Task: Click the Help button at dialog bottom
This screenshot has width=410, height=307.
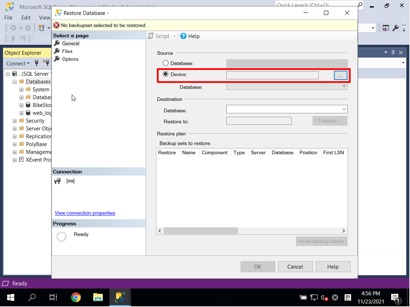Action: [333, 267]
